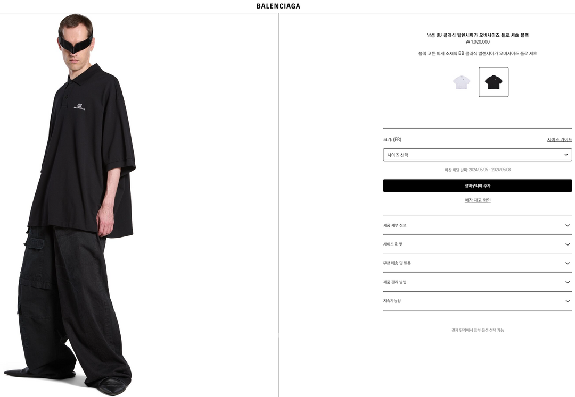Check store stock via 매장 재고 확인
Screen dimensions: 575x397
[477, 200]
